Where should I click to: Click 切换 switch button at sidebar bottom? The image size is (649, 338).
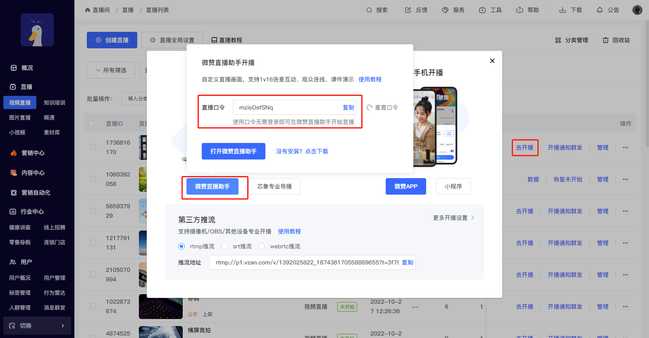coord(37,326)
